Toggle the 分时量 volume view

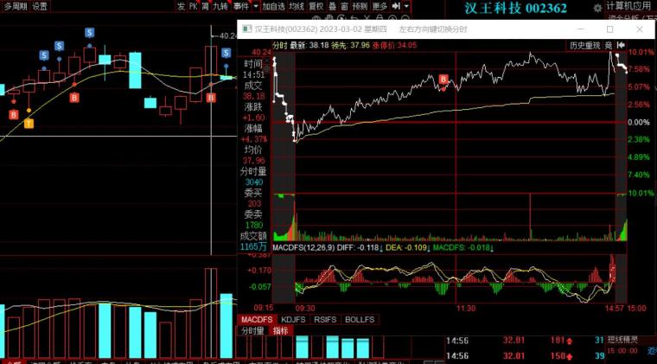[252, 330]
